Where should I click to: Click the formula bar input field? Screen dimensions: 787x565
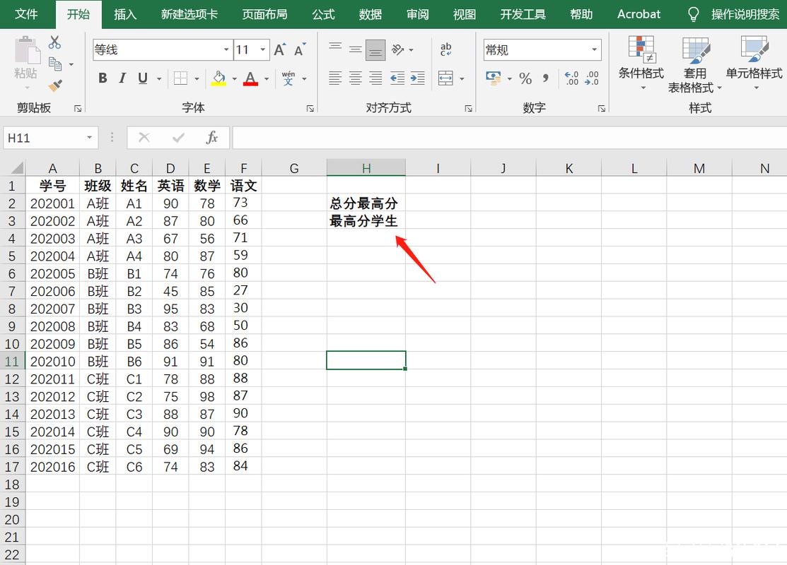click(x=509, y=137)
